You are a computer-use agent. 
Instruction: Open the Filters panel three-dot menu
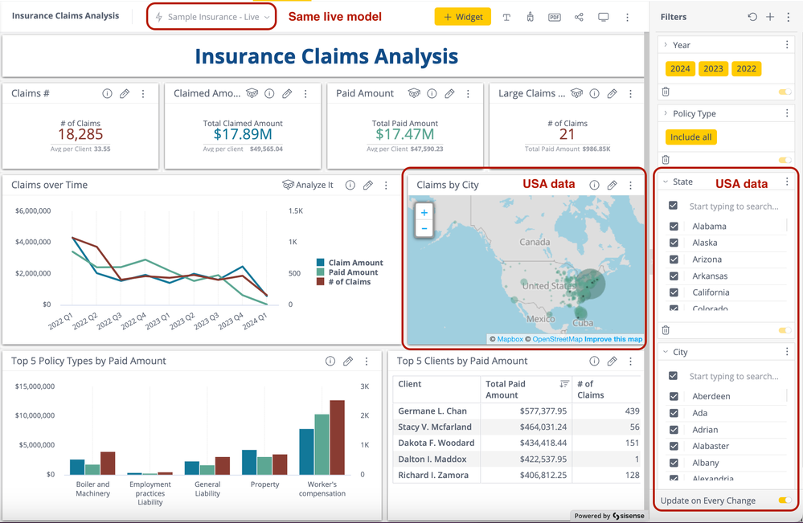click(x=787, y=17)
